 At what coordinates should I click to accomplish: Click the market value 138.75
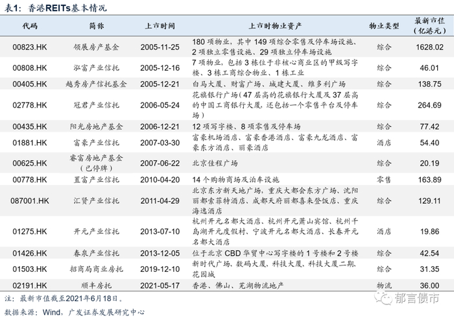(429, 84)
